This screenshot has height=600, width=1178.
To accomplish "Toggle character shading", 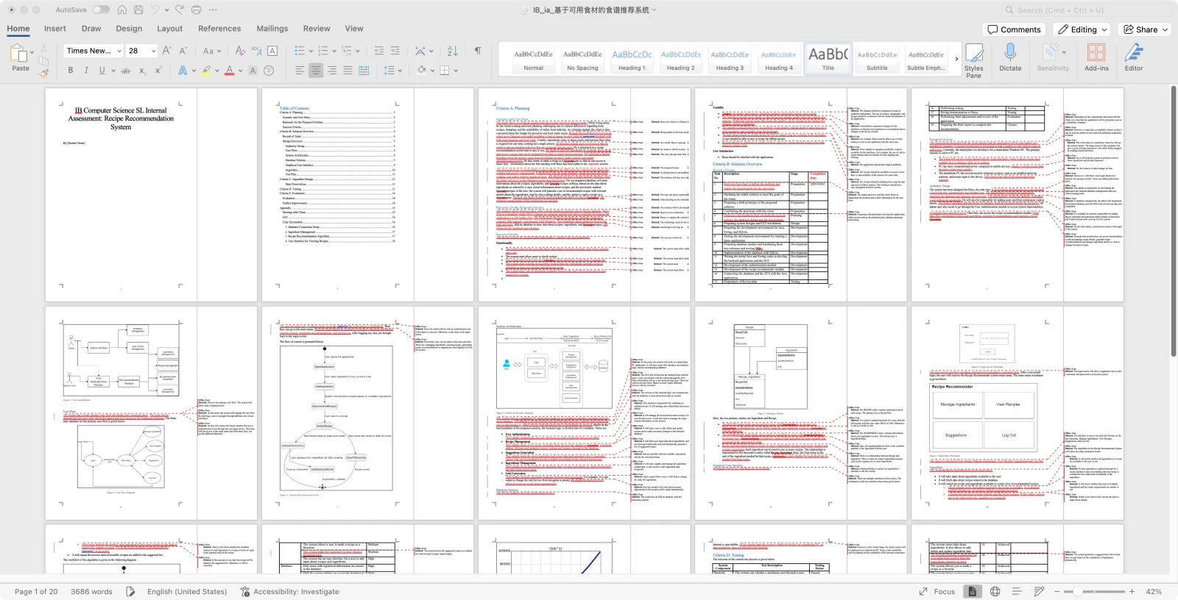I will 253,71.
